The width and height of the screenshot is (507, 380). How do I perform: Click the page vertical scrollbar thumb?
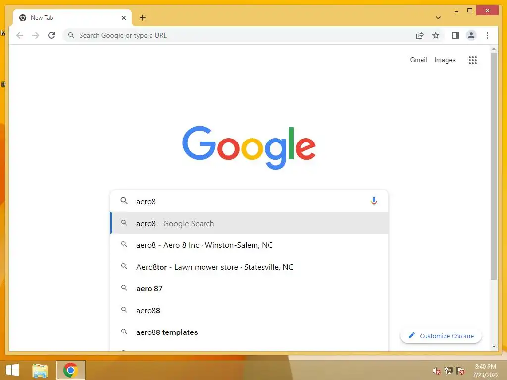[x=494, y=166]
